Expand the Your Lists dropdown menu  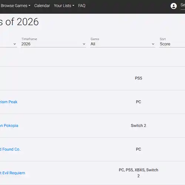pos(64,6)
